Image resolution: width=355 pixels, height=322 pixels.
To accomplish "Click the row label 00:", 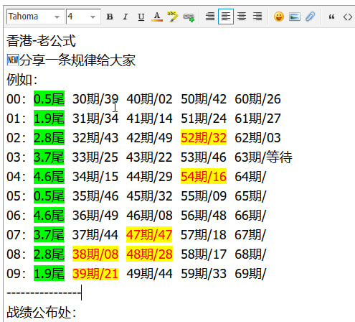I will click(x=16, y=98).
